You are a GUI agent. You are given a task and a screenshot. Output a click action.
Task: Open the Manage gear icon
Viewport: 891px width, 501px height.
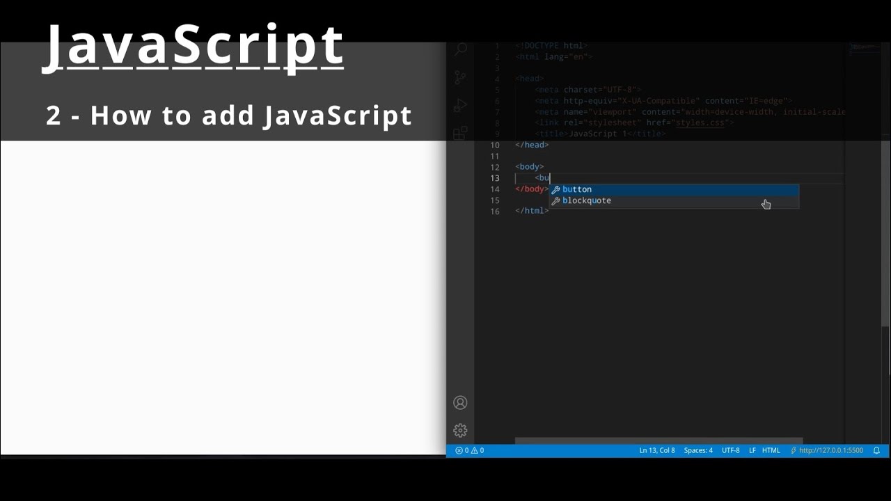[460, 431]
